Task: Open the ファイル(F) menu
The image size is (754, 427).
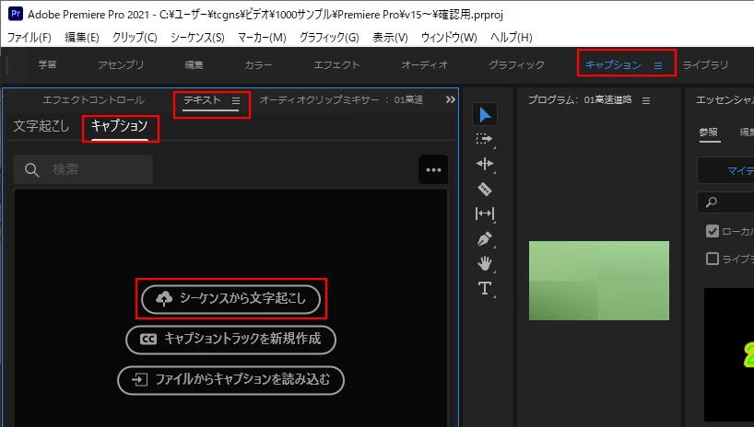Action: click(x=29, y=38)
